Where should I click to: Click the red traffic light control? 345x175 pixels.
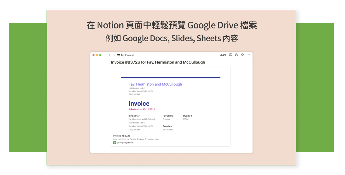click(93, 55)
